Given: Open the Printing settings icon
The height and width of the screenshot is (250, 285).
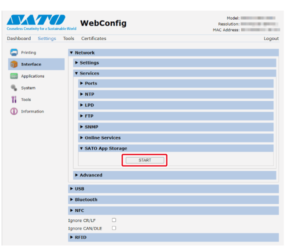Looking at the screenshot, I should 14,52.
